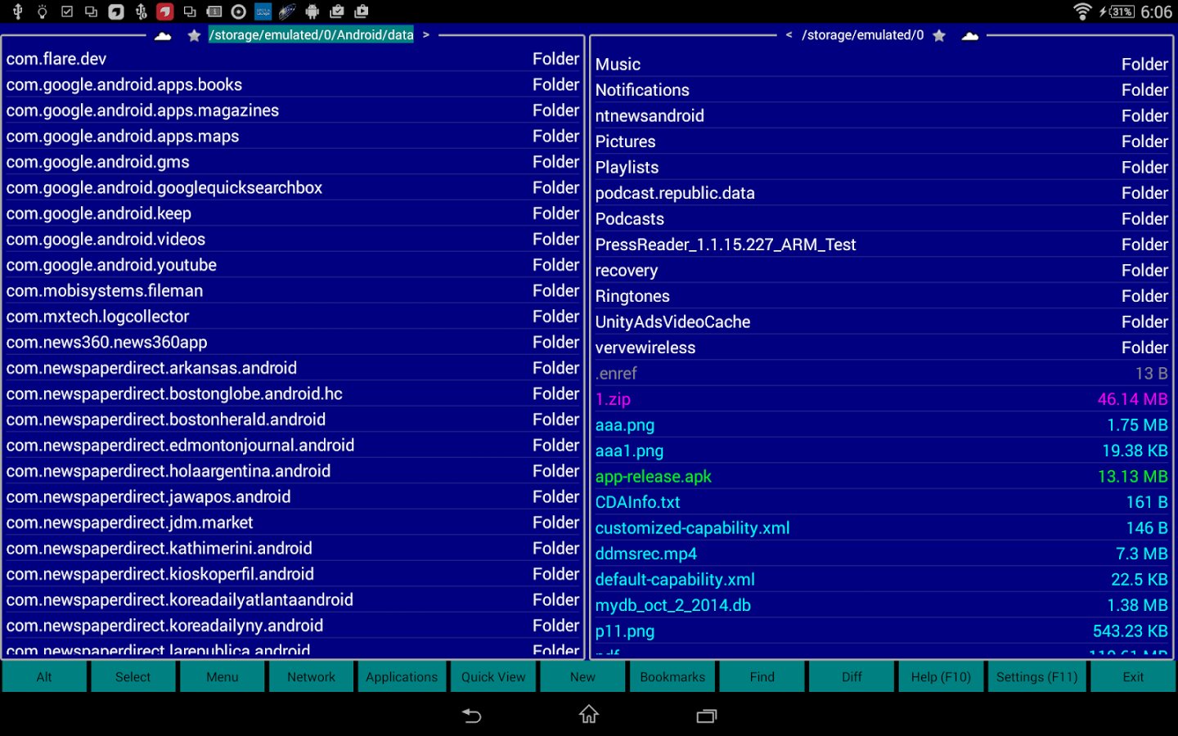Select the app-release.apk file

pos(653,477)
